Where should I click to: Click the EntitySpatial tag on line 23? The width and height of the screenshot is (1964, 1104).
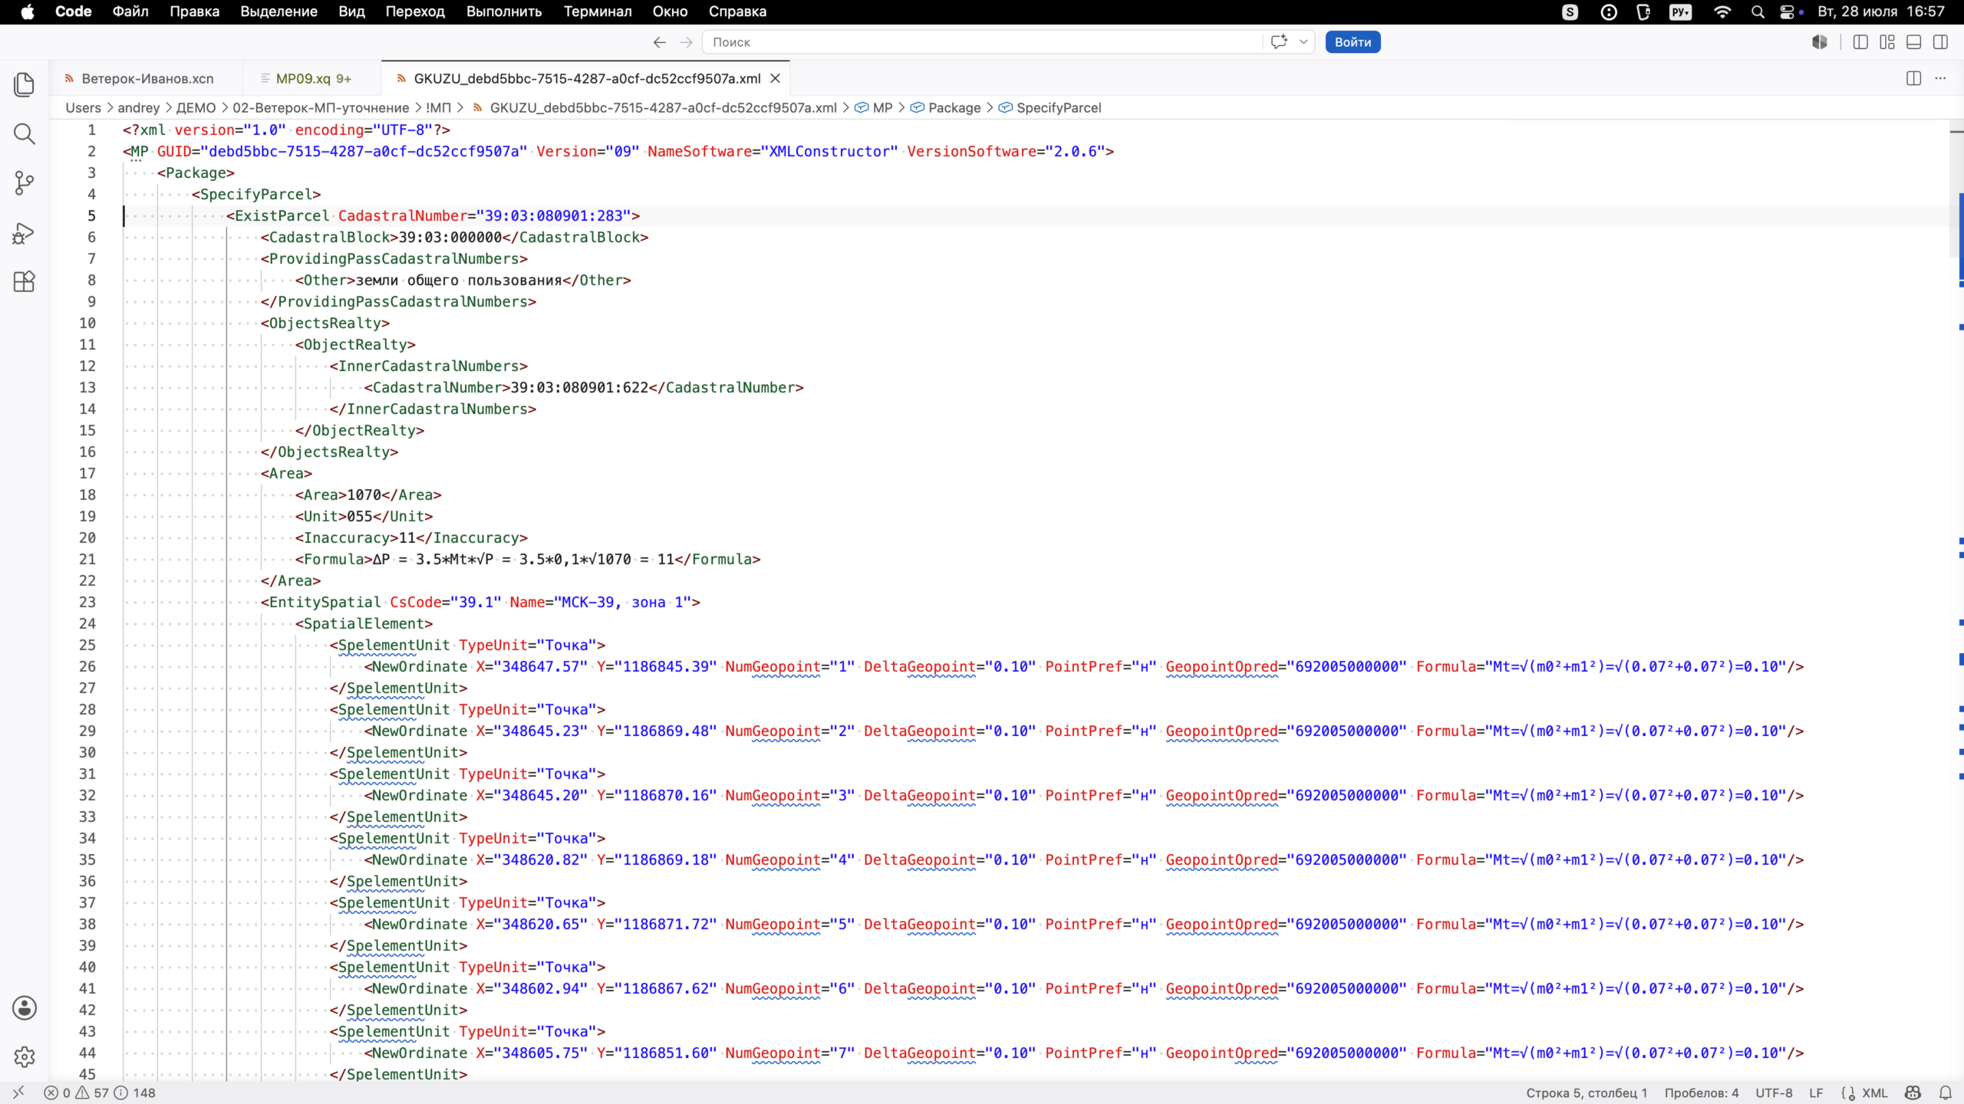coord(325,602)
